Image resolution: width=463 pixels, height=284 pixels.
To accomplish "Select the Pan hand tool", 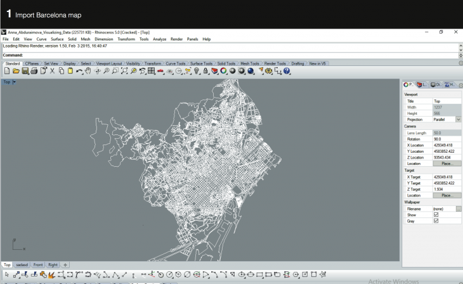I will (x=88, y=71).
